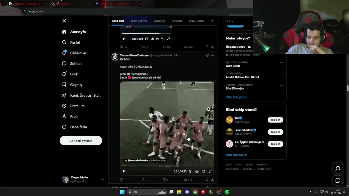Reply to the Yaman #LeaoCimboma post

click(x=122, y=179)
